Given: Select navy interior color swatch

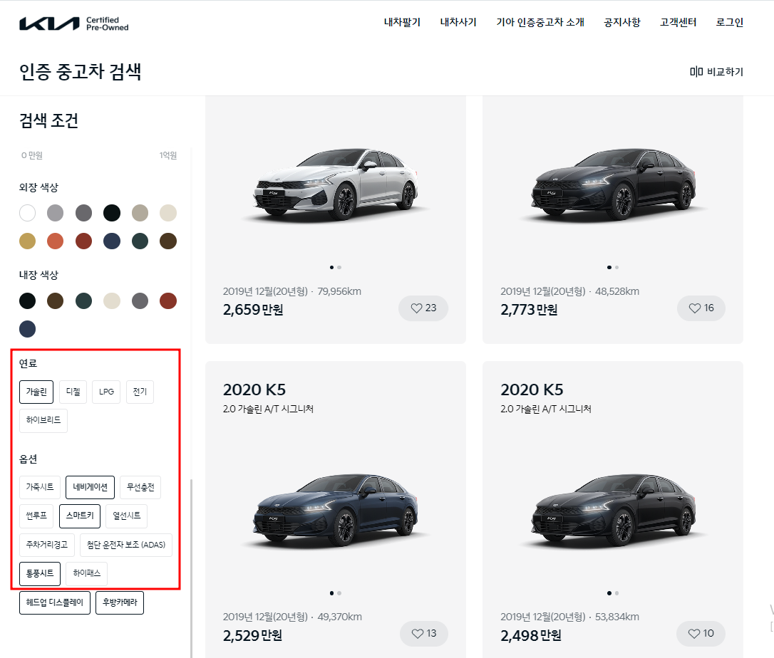Looking at the screenshot, I should (x=27, y=329).
